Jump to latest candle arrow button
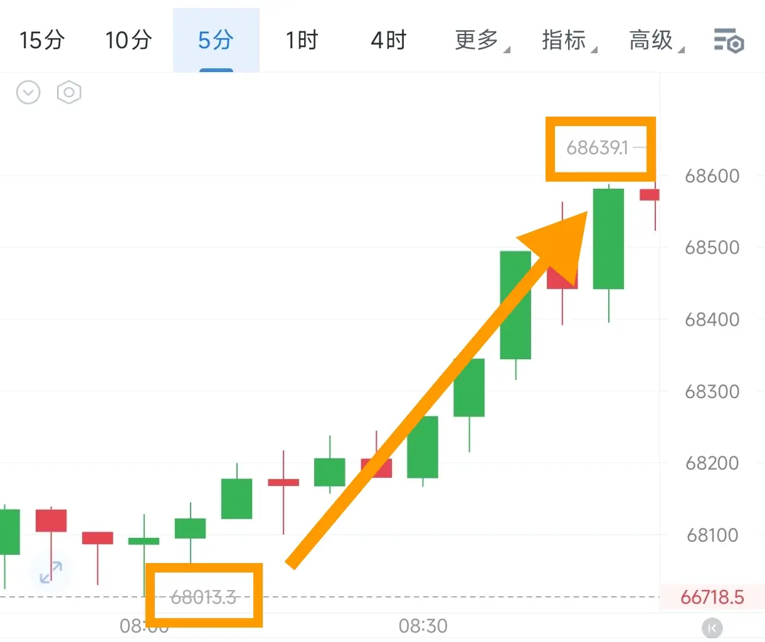The width and height of the screenshot is (765, 642). 712,628
